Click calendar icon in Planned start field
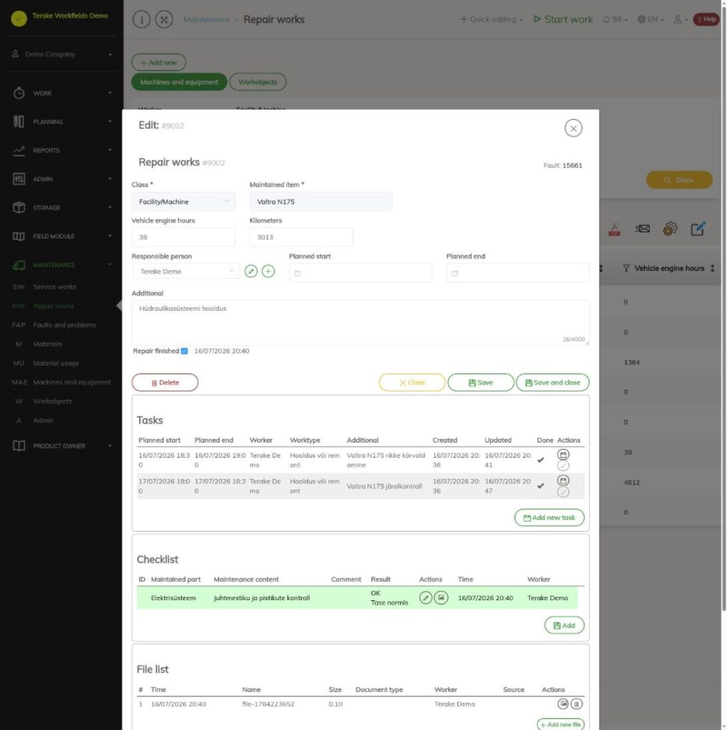727x730 pixels. (298, 273)
